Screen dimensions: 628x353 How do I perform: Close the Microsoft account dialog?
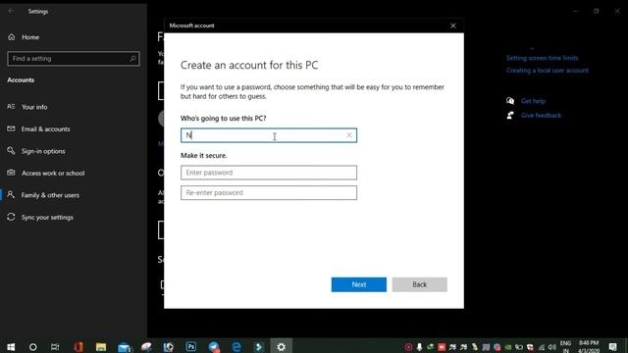tap(453, 25)
